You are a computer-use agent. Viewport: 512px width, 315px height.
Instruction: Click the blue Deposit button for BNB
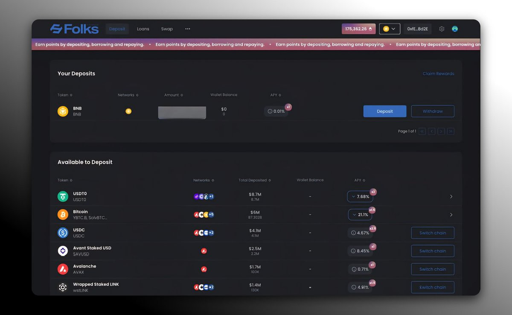pos(385,111)
